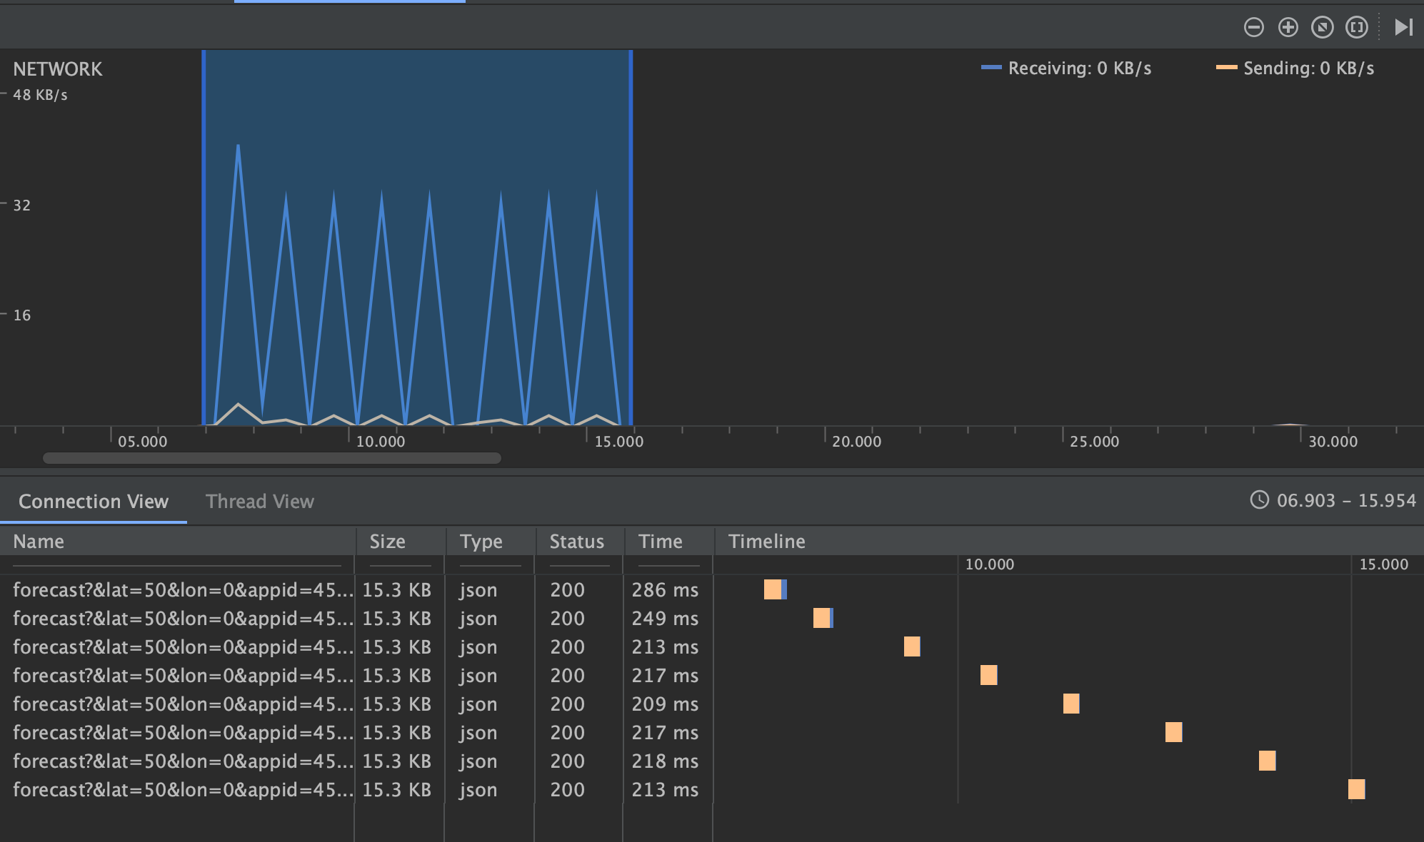Click the 30.000 mark on time axis
Image resolution: width=1424 pixels, height=842 pixels.
[1333, 442]
